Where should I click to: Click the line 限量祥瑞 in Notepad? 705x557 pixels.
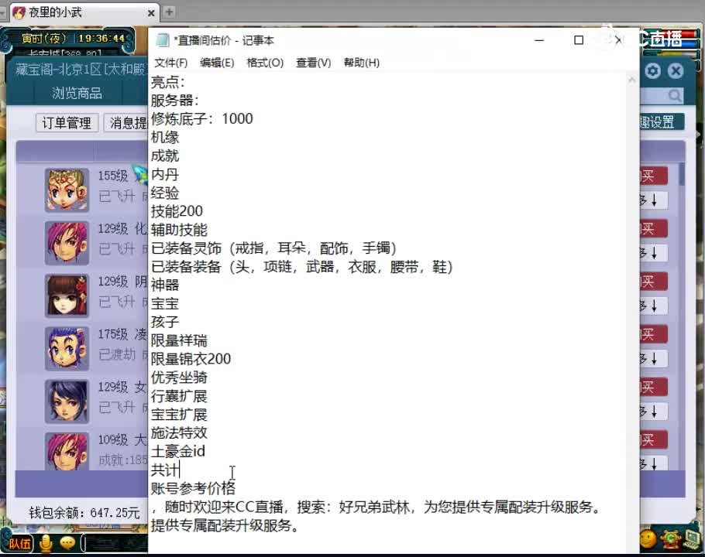[x=179, y=340]
